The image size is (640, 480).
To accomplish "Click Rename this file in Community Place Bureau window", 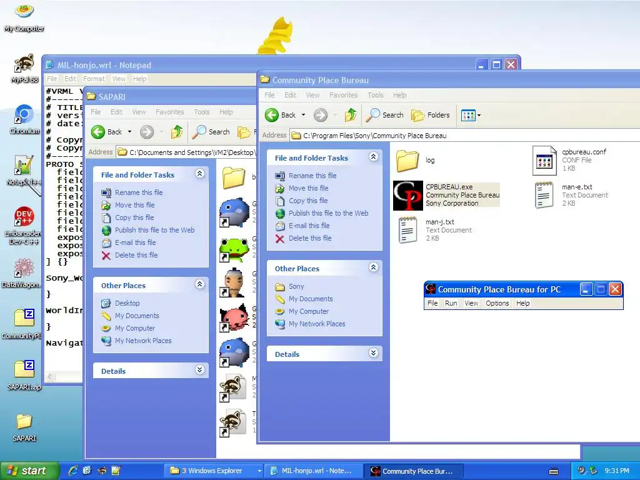I will point(306,176).
